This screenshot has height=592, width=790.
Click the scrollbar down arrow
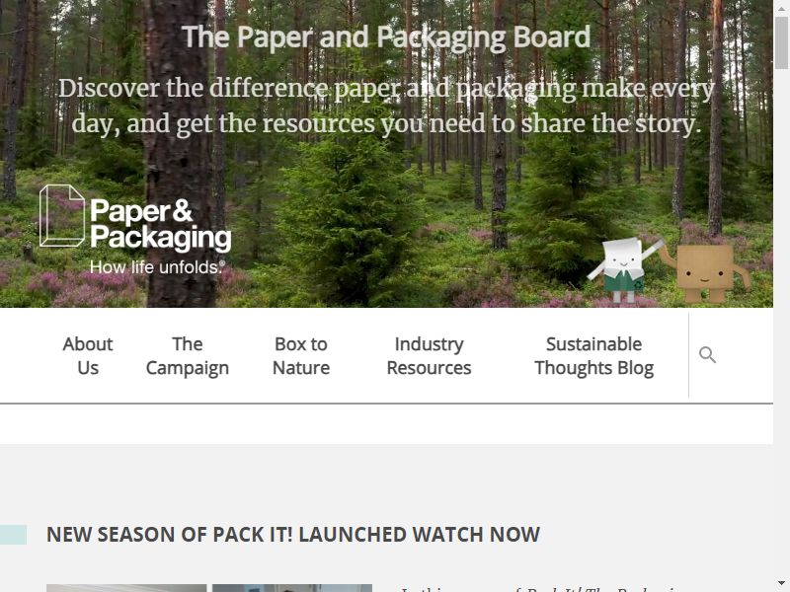pyautogui.click(x=782, y=585)
